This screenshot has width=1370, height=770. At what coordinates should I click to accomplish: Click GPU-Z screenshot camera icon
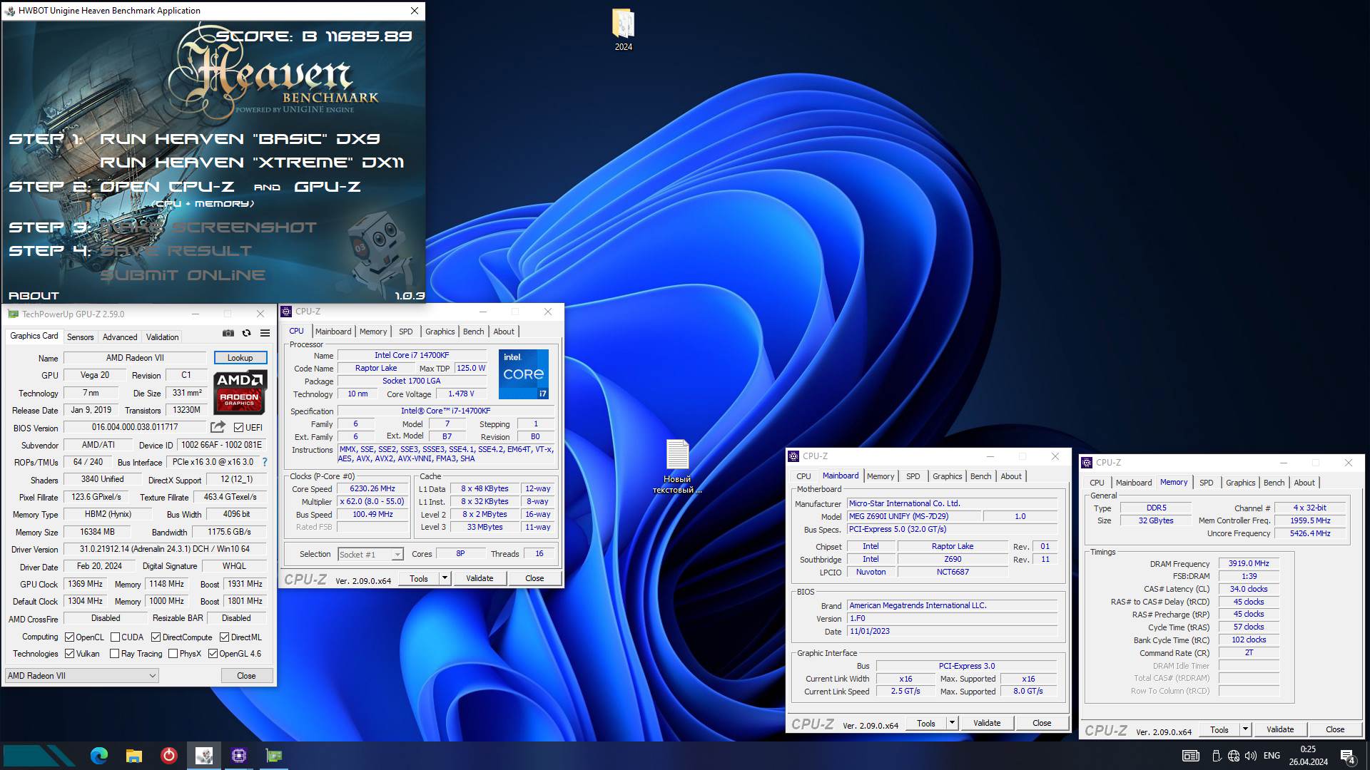[228, 333]
